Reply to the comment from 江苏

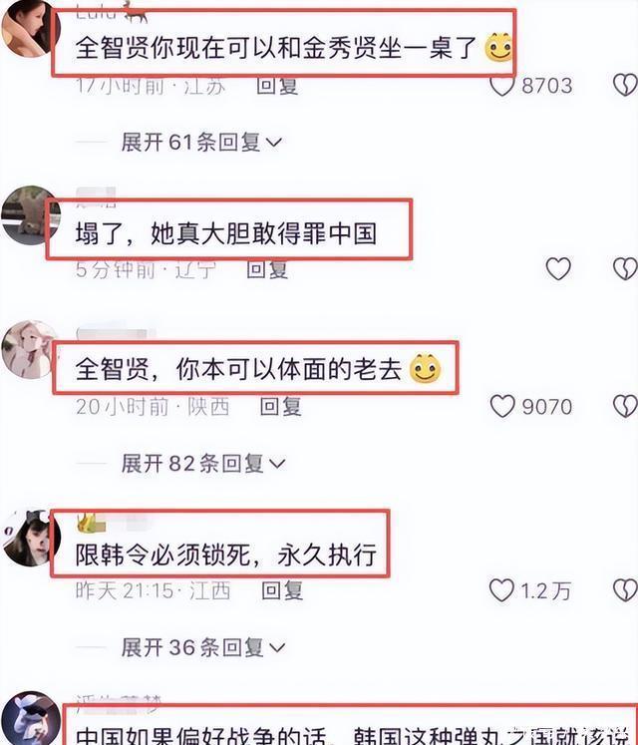(x=277, y=86)
